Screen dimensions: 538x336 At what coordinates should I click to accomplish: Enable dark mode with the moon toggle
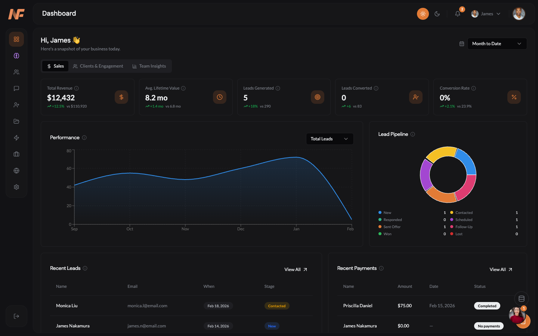click(x=437, y=13)
